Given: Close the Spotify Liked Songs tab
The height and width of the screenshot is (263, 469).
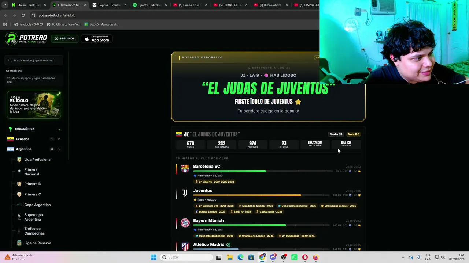Looking at the screenshot, I should tap(166, 5).
